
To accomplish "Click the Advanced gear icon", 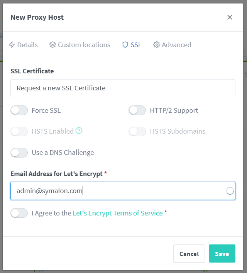I will (x=157, y=45).
